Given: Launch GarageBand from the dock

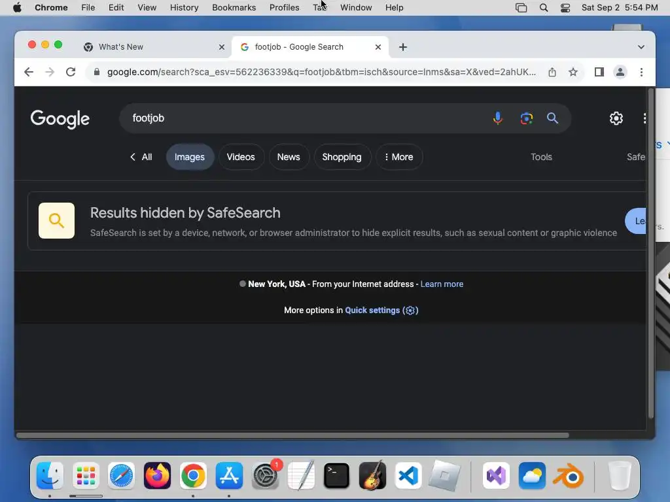Looking at the screenshot, I should pyautogui.click(x=372, y=476).
